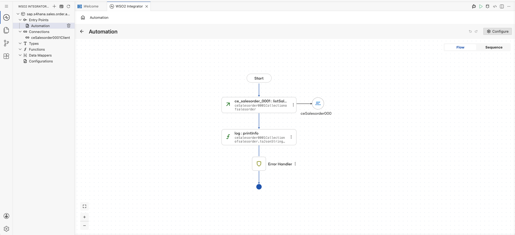The width and height of the screenshot is (515, 235).
Task: Open the Source Control icon
Action: 6,43
